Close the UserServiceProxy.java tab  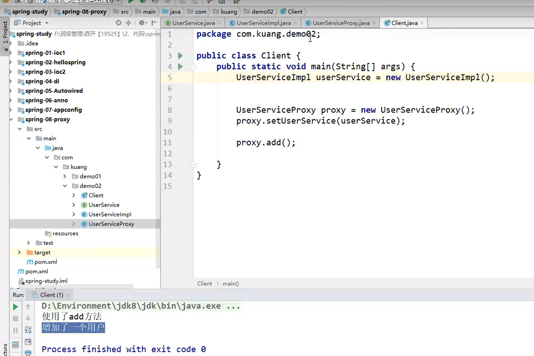tap(374, 23)
